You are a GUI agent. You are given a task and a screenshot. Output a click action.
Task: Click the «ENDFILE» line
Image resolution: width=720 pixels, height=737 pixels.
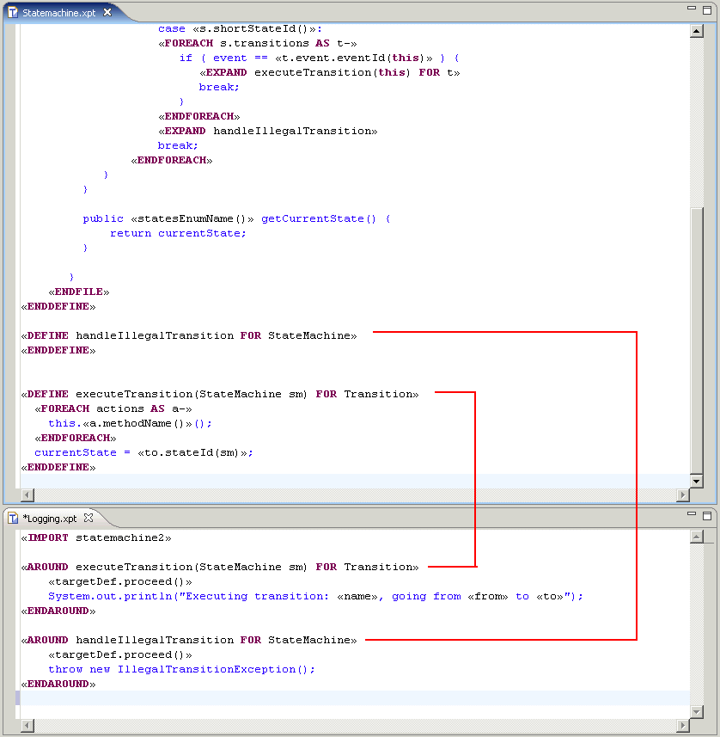[79, 292]
